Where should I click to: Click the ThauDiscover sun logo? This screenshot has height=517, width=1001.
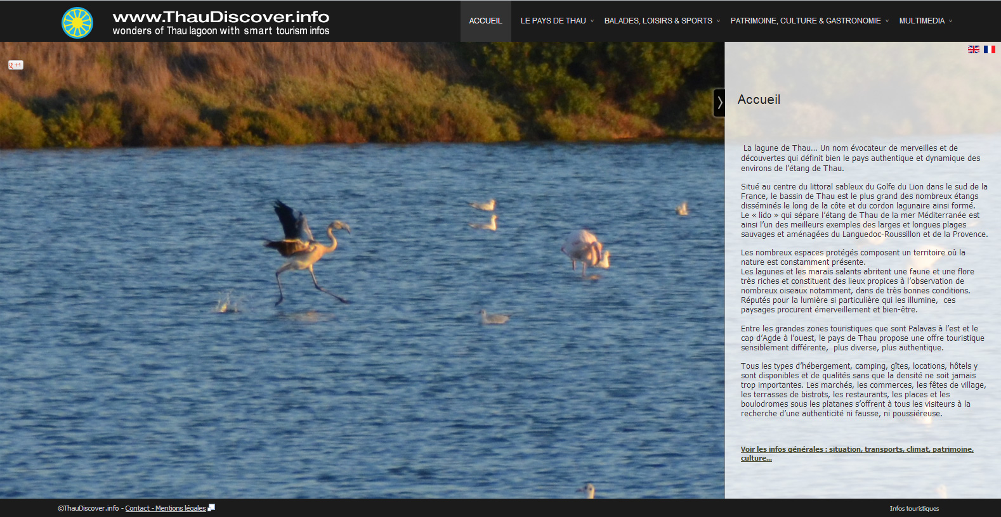click(77, 23)
